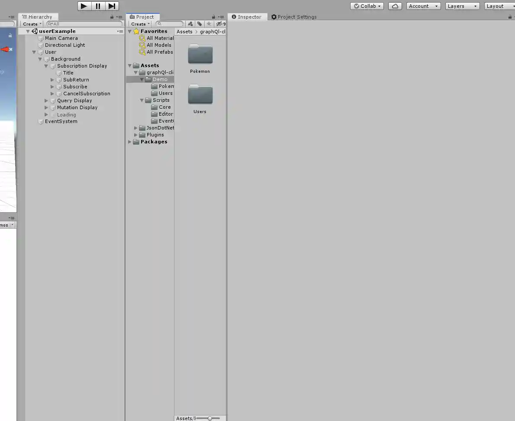This screenshot has height=421, width=515.
Task: Expand the JsonDotNet folder
Action: click(135, 128)
